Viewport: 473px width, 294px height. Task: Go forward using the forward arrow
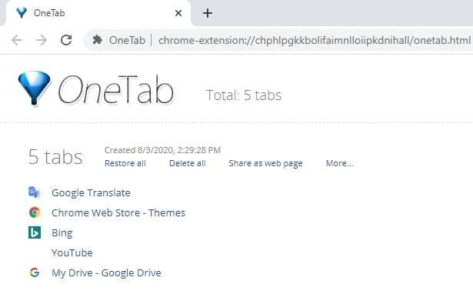click(42, 40)
